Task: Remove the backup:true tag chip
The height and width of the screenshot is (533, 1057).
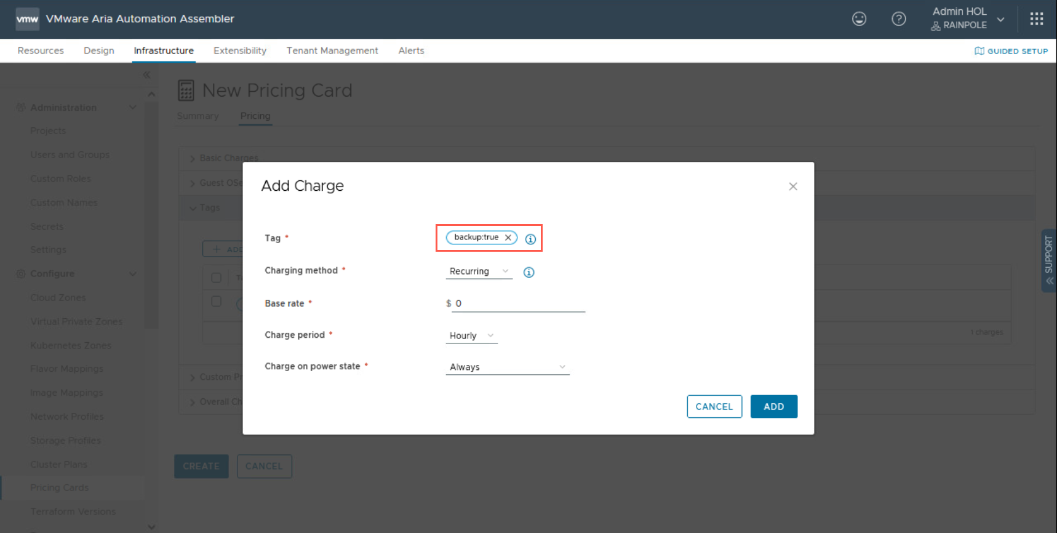Action: (508, 238)
